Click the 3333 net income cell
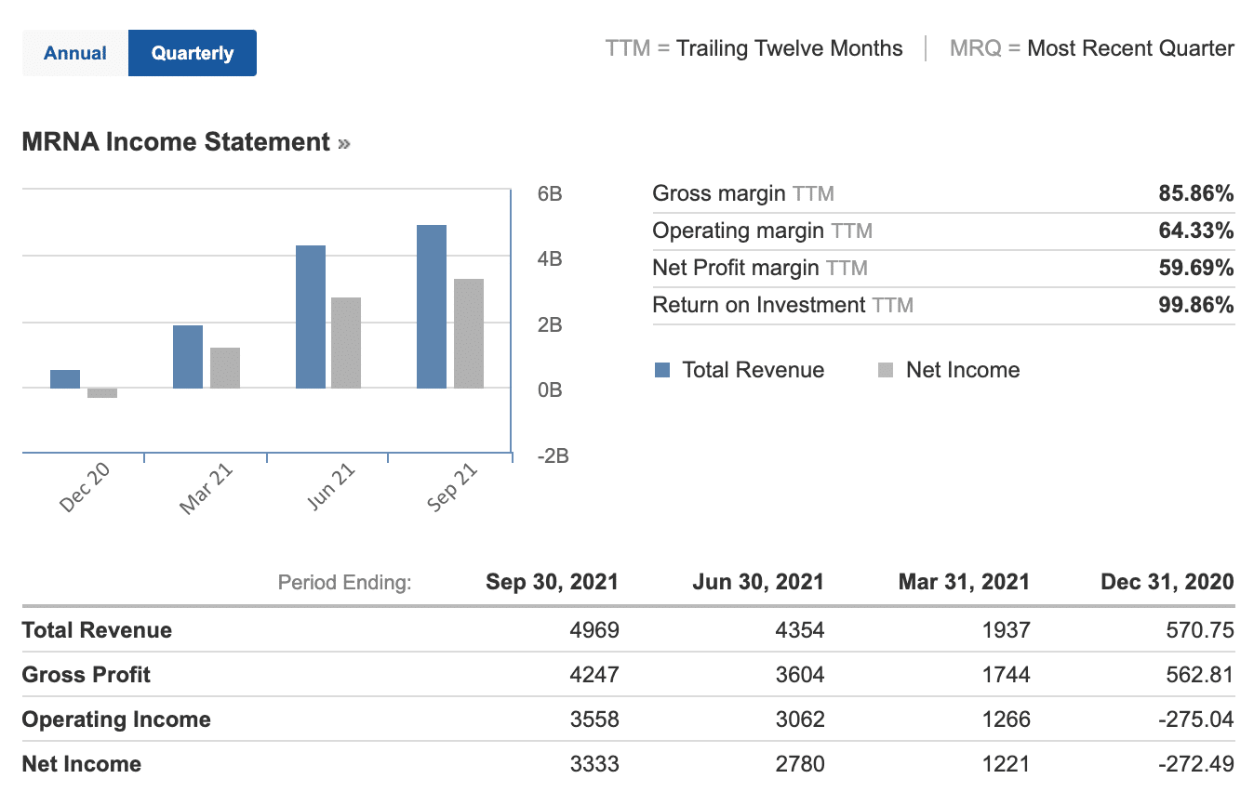 (x=594, y=764)
